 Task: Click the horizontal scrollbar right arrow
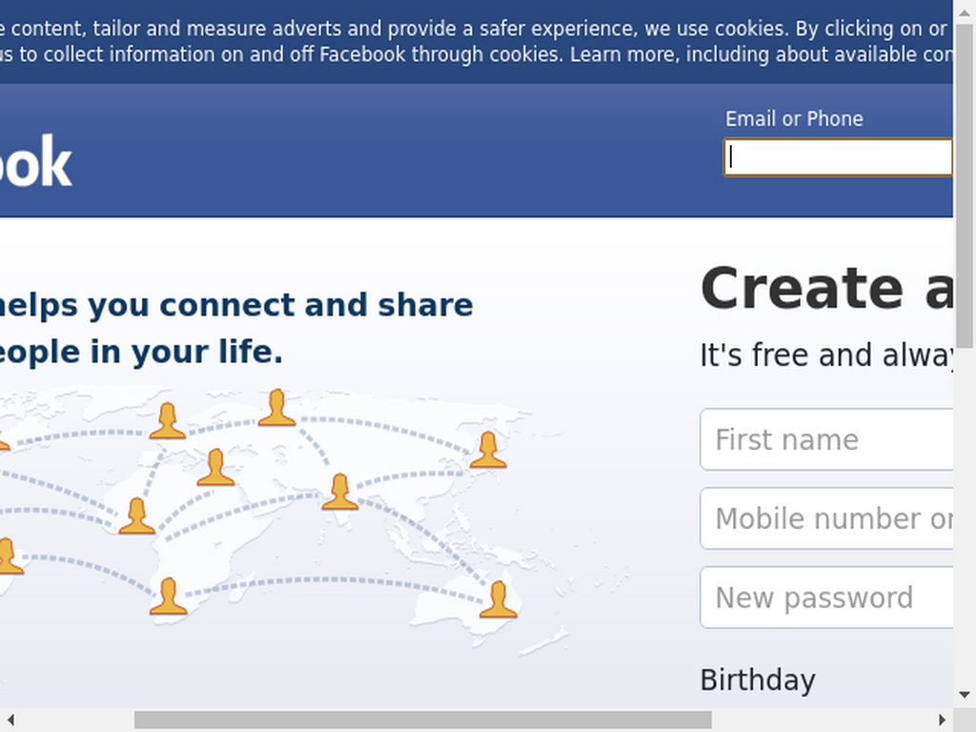pos(942,720)
